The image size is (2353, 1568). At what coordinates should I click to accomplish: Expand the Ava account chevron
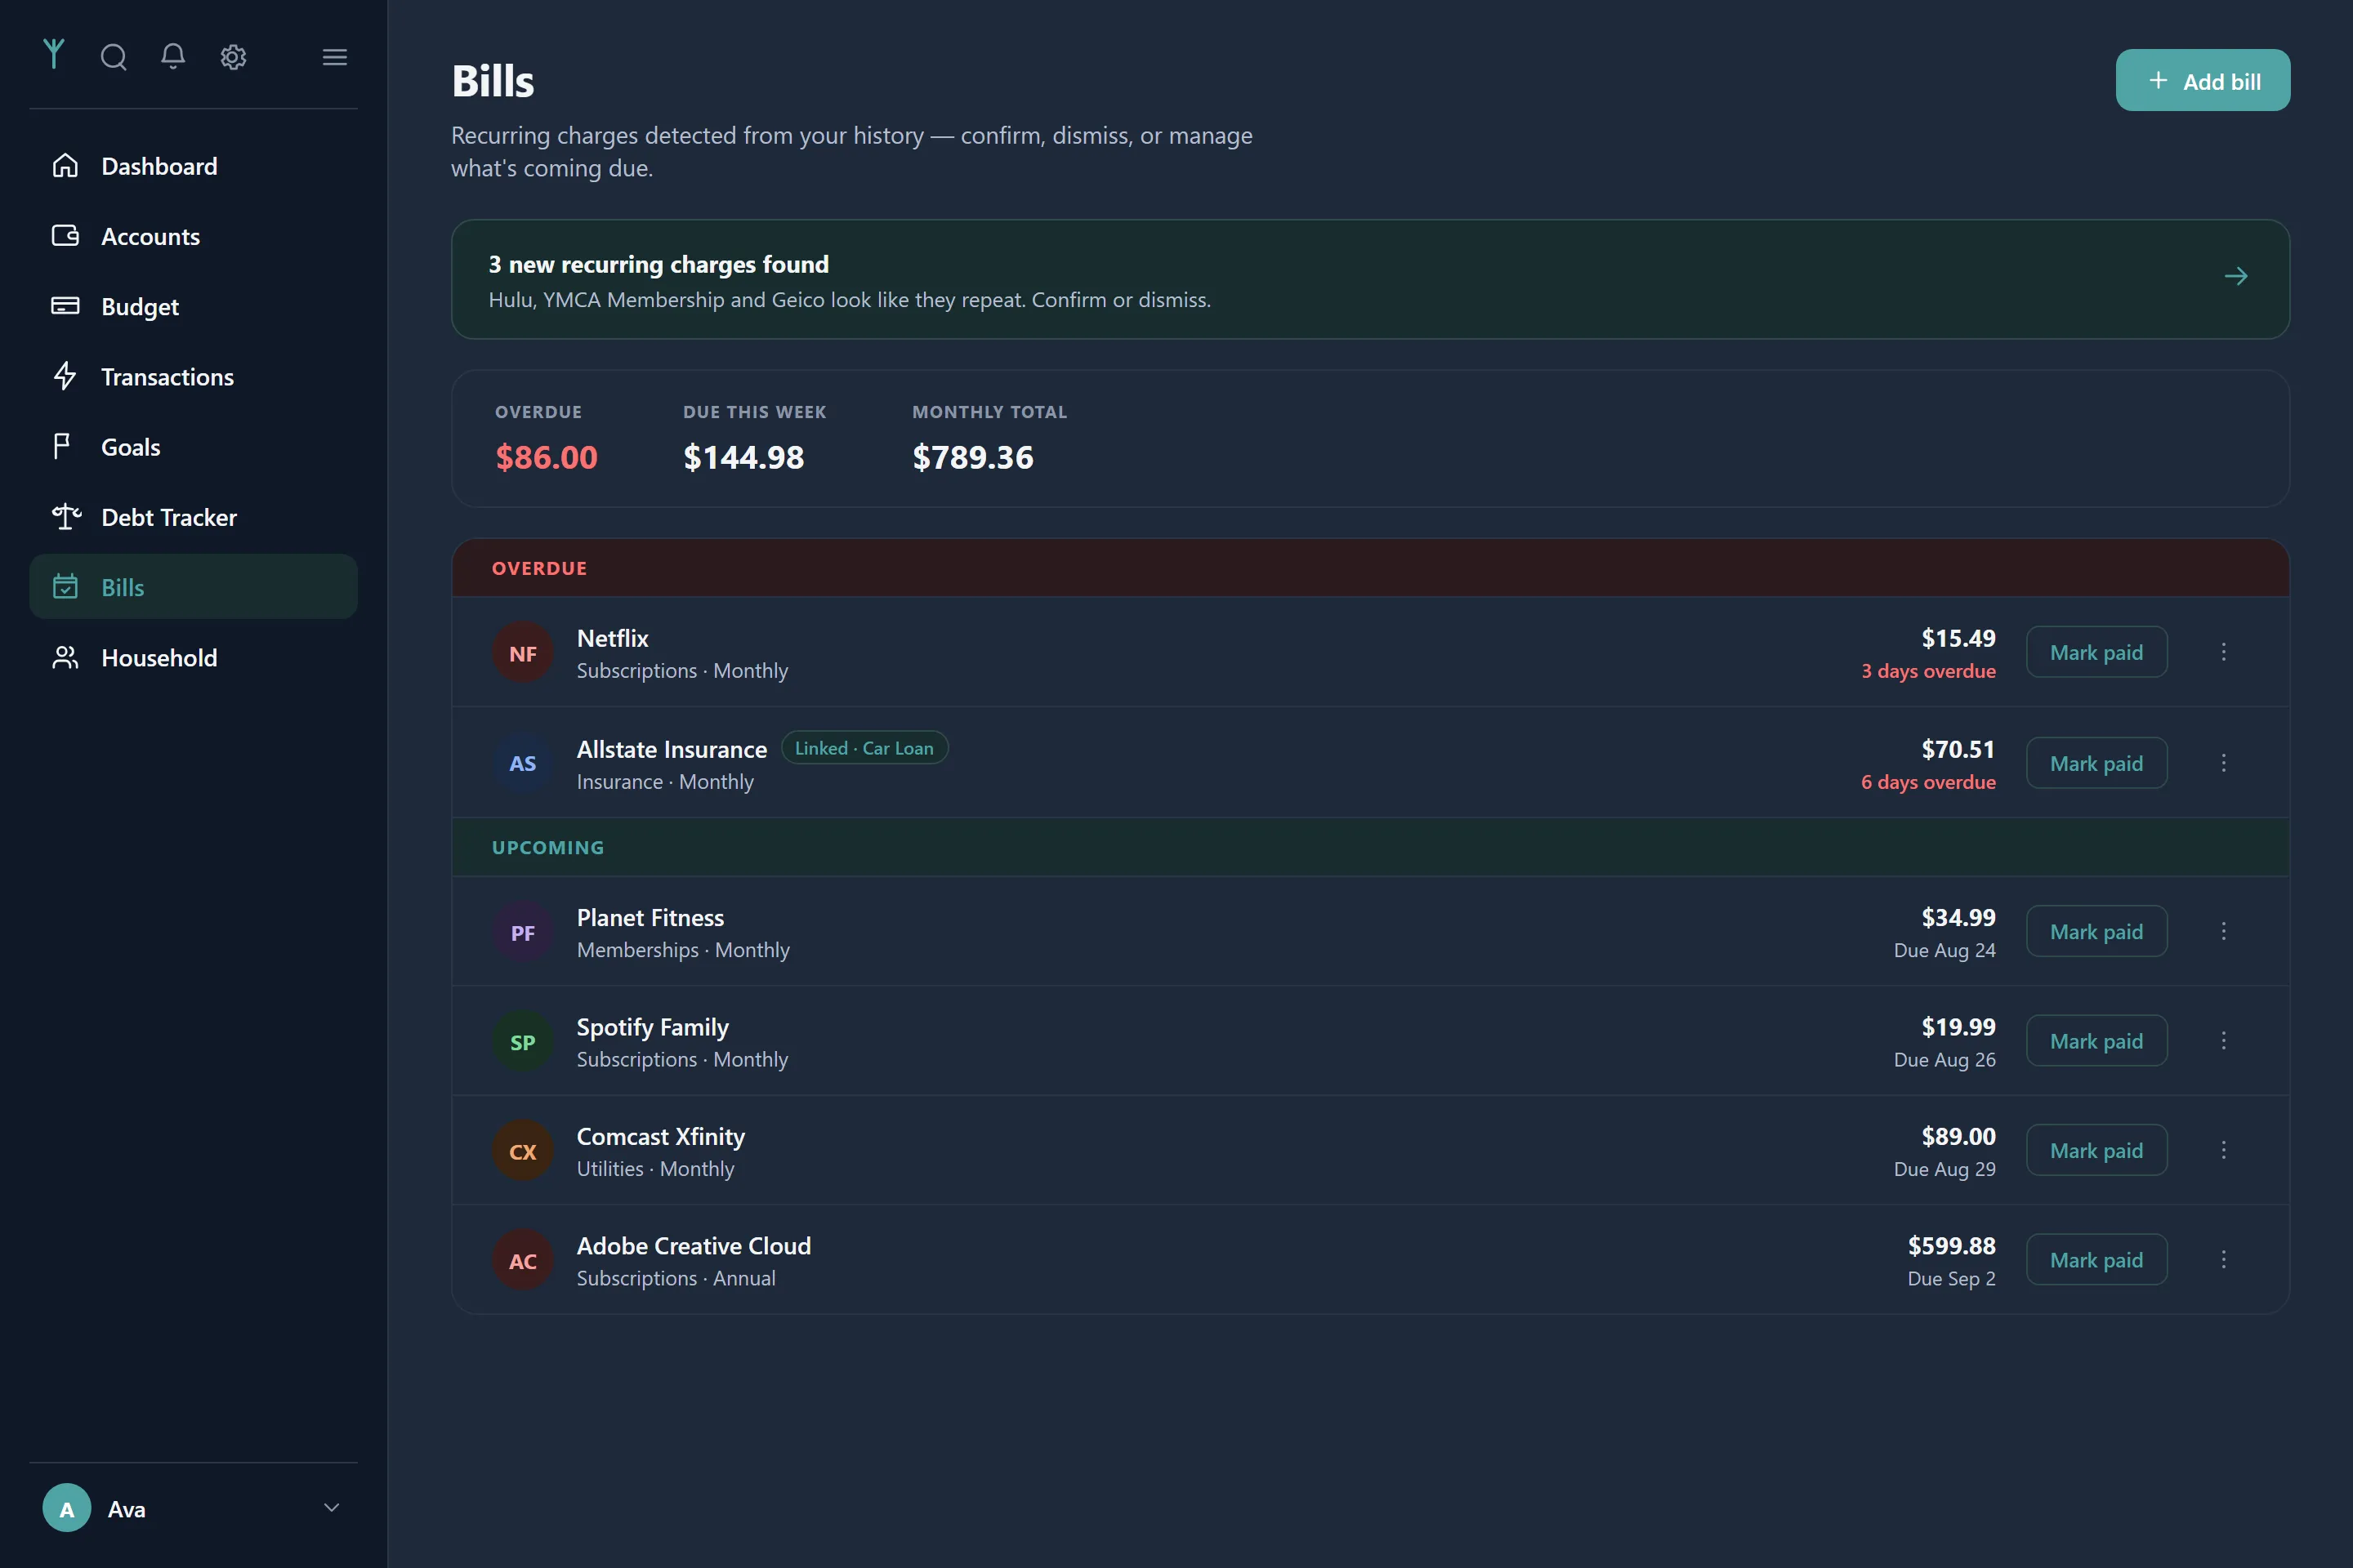tap(333, 1508)
